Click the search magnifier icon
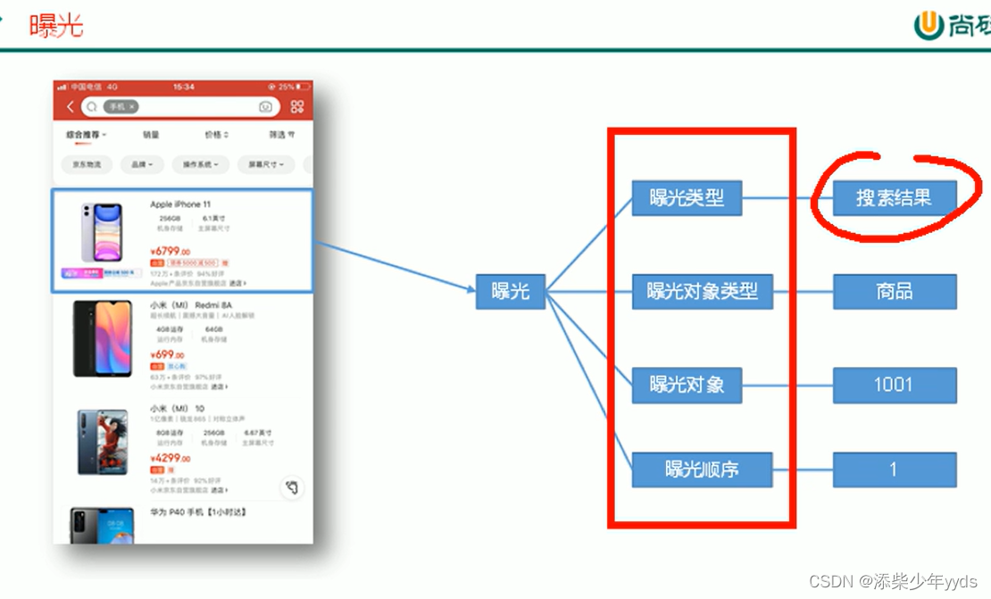The height and width of the screenshot is (599, 991). point(92,107)
